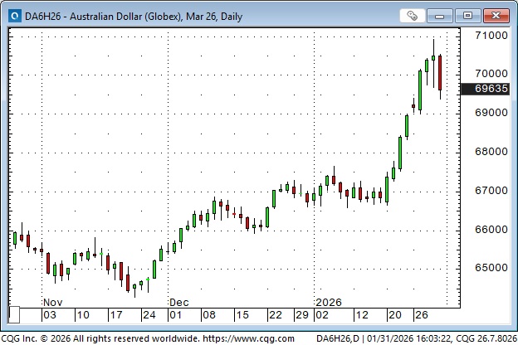Maximize the DA6H26 chart window

click(471, 15)
